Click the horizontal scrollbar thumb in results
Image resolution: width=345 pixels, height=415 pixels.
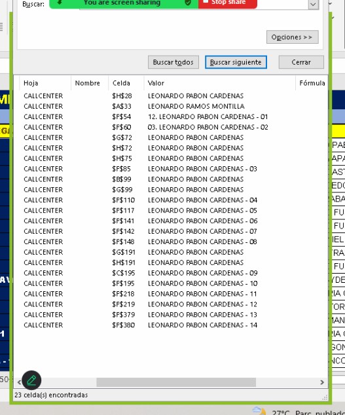[176, 382]
